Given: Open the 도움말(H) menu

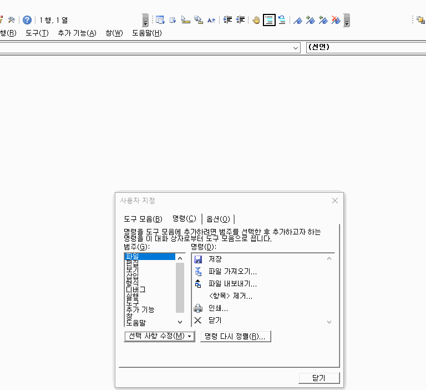Looking at the screenshot, I should coord(146,33).
